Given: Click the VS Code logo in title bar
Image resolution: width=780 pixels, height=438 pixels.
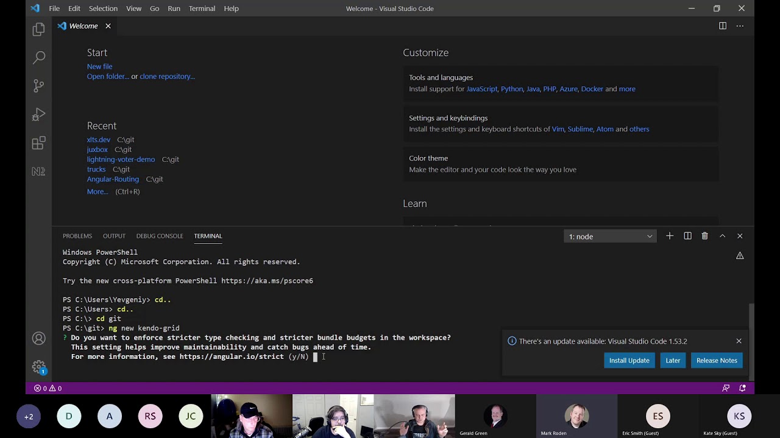Looking at the screenshot, I should tap(35, 9).
